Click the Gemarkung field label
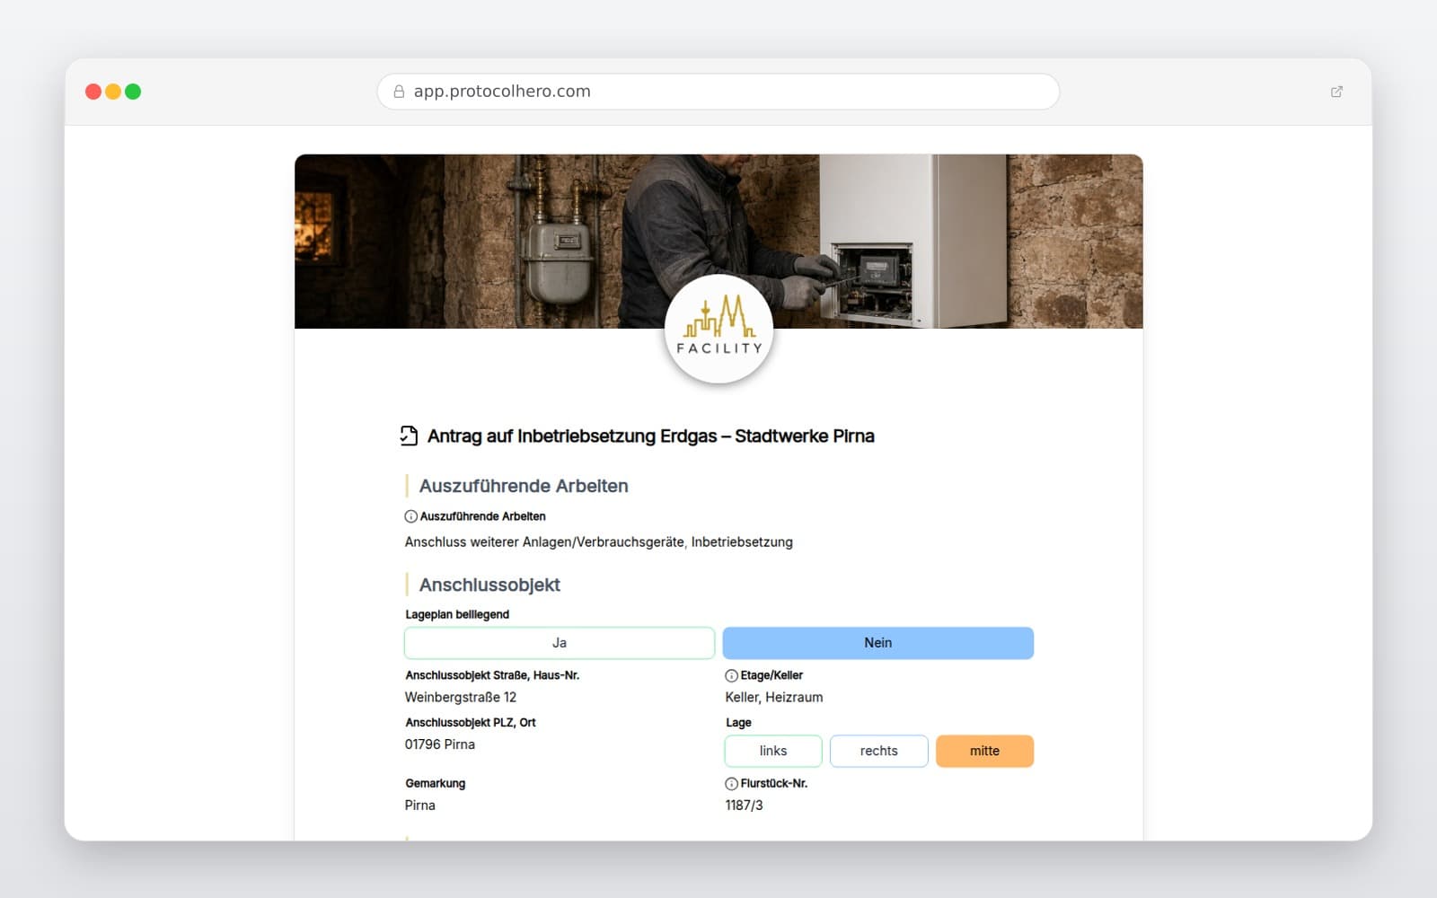The height and width of the screenshot is (898, 1437). click(436, 783)
